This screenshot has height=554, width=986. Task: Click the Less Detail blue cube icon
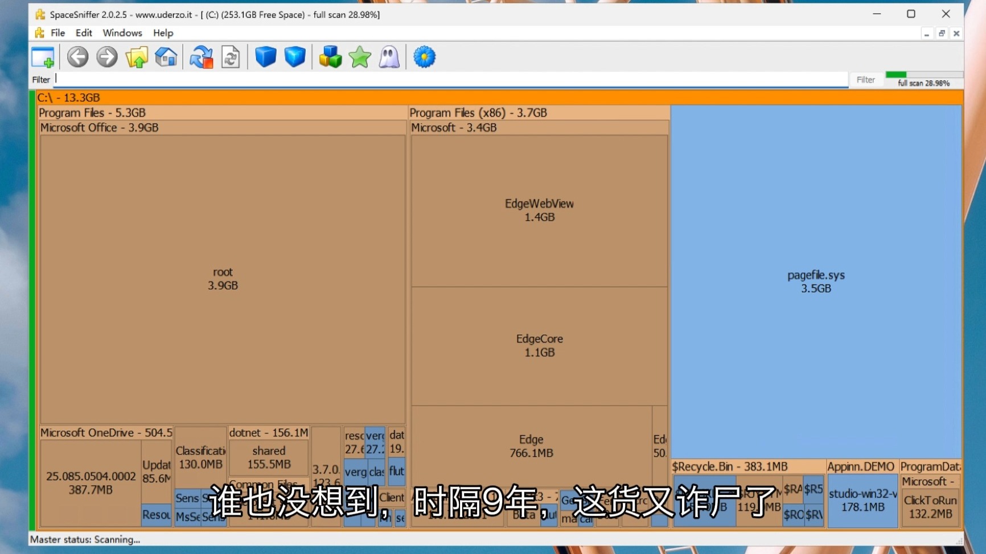(x=266, y=57)
